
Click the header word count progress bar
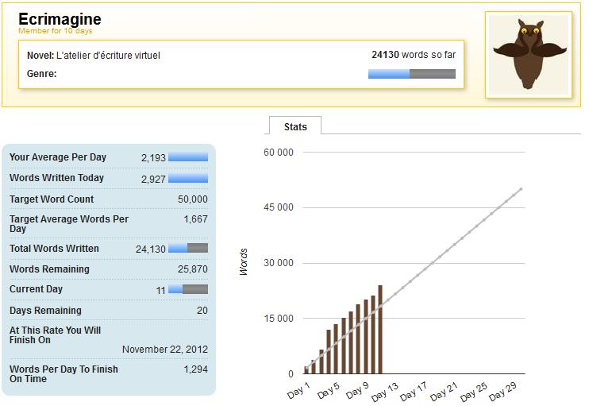click(411, 74)
